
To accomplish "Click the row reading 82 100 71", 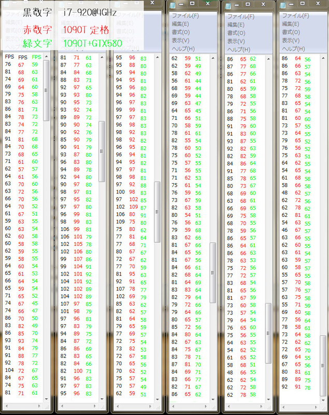I will [x=76, y=371].
